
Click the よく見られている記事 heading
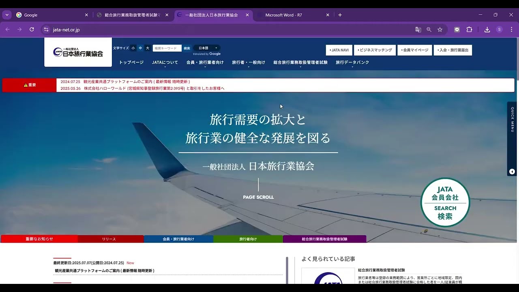click(328, 259)
